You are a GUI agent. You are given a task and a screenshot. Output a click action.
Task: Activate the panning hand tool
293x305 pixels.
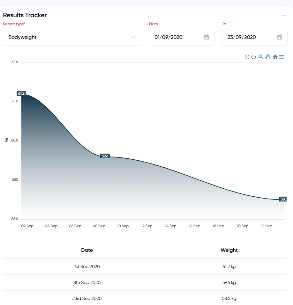[x=268, y=57]
